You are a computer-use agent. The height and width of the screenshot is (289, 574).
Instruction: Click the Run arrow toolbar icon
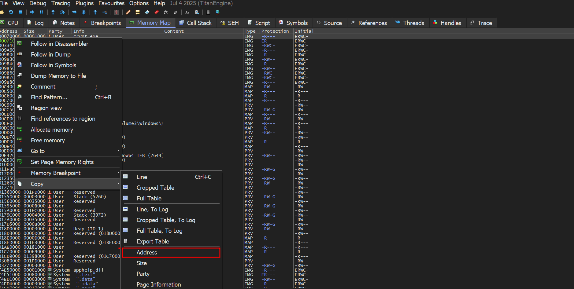[x=32, y=12]
